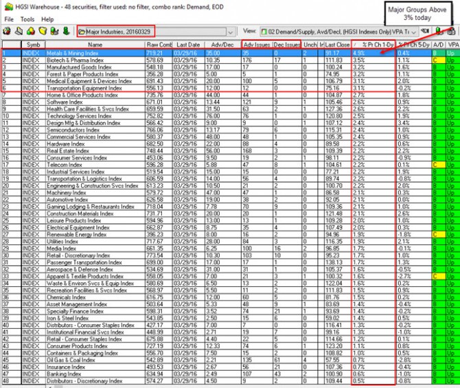Sort by the A/D column header
460x388 pixels.
(438, 45)
